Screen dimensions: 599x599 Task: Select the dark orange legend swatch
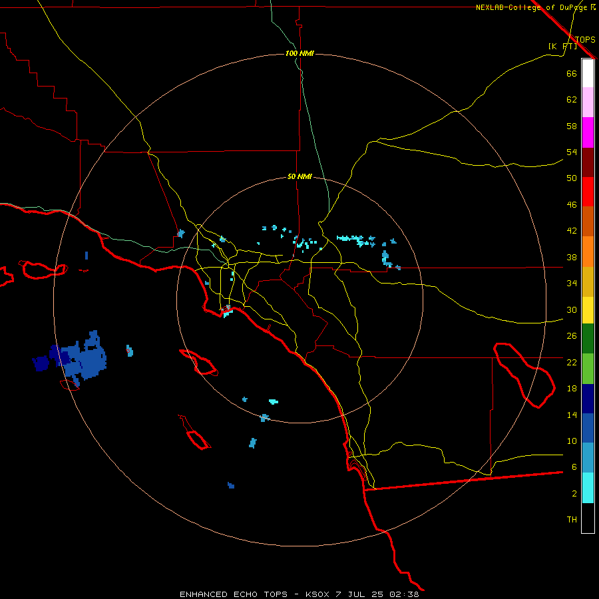588,222
